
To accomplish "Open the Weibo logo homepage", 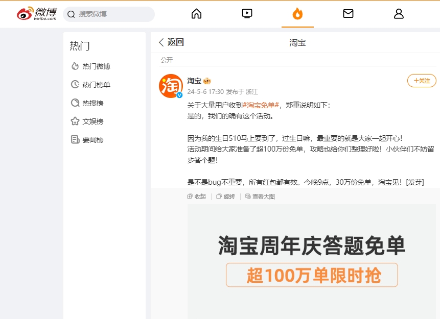I will 37,14.
